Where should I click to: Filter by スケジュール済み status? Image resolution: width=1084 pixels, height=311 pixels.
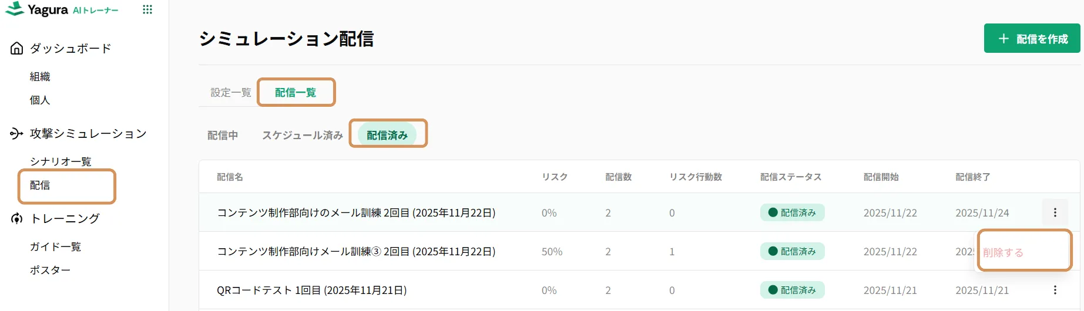click(303, 136)
